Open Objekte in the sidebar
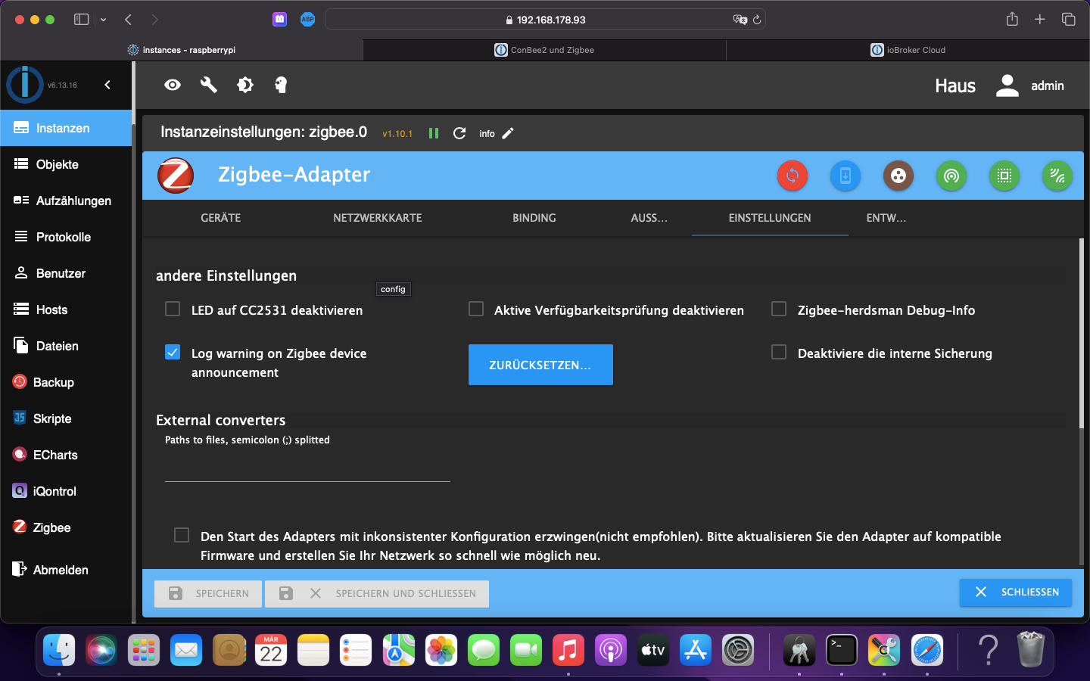 [67, 164]
